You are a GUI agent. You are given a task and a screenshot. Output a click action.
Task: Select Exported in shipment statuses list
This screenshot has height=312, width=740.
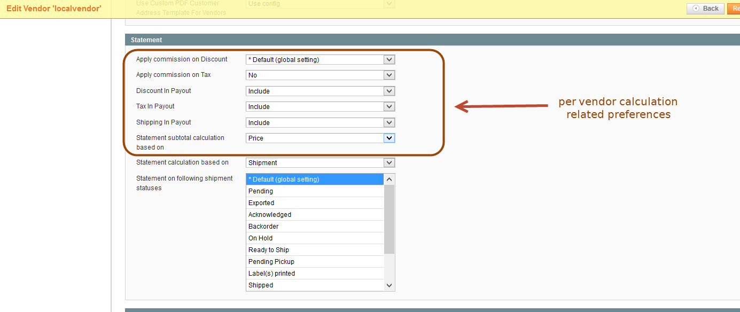click(x=315, y=203)
